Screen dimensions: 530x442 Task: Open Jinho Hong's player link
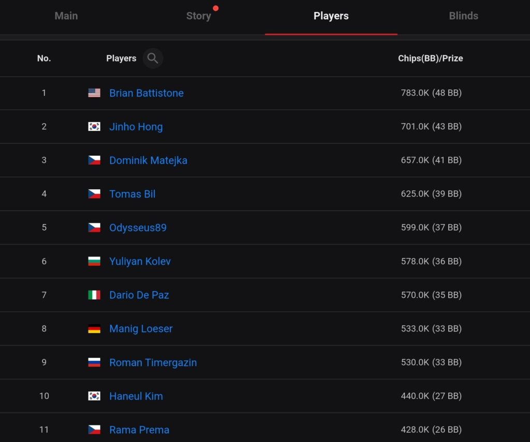(x=136, y=127)
